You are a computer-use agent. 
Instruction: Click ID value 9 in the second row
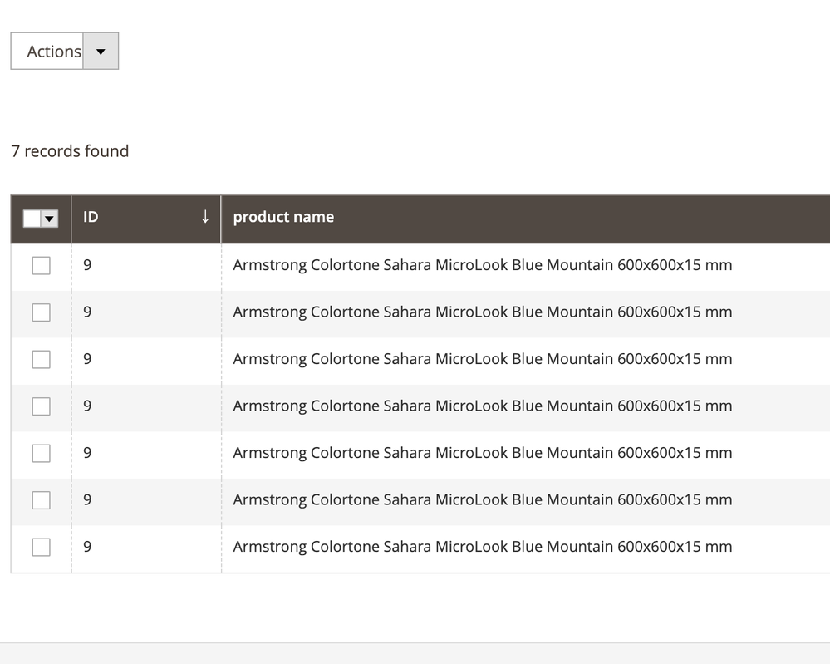(87, 312)
